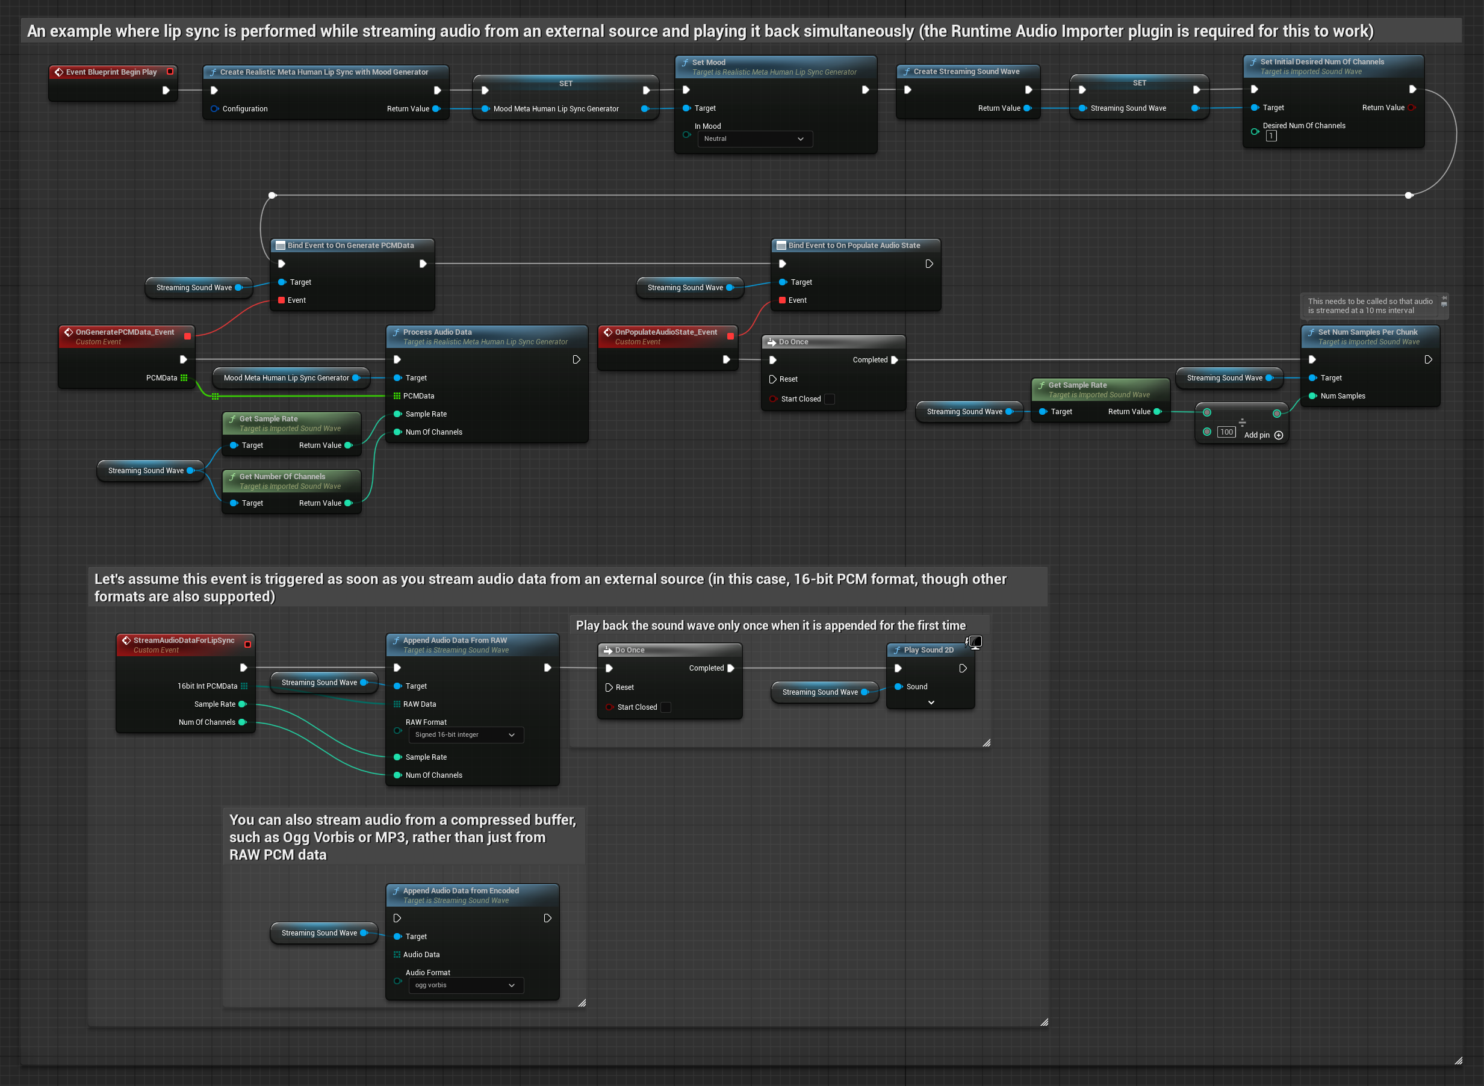Click the Add pin plus icon

click(x=1278, y=435)
